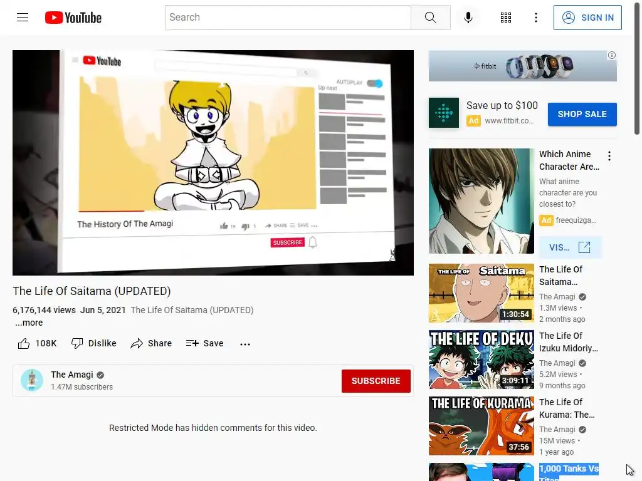Click the Light Yagami ad thumbnail

click(x=481, y=201)
